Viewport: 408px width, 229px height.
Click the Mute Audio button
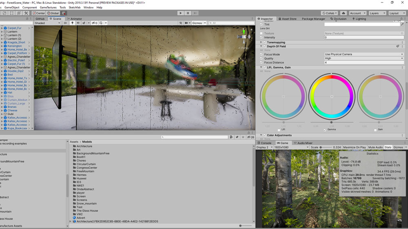[x=375, y=147]
